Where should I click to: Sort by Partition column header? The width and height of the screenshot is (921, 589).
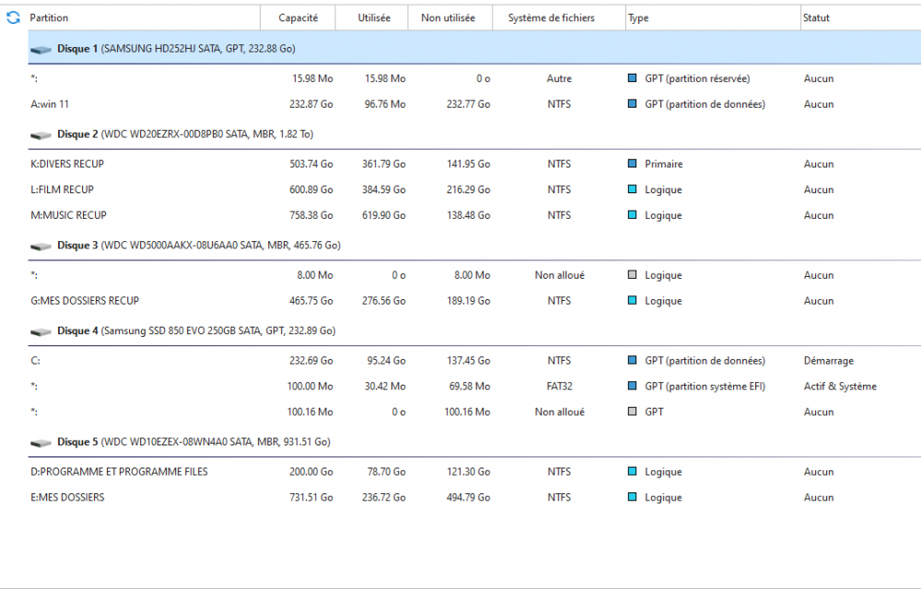pyautogui.click(x=49, y=17)
